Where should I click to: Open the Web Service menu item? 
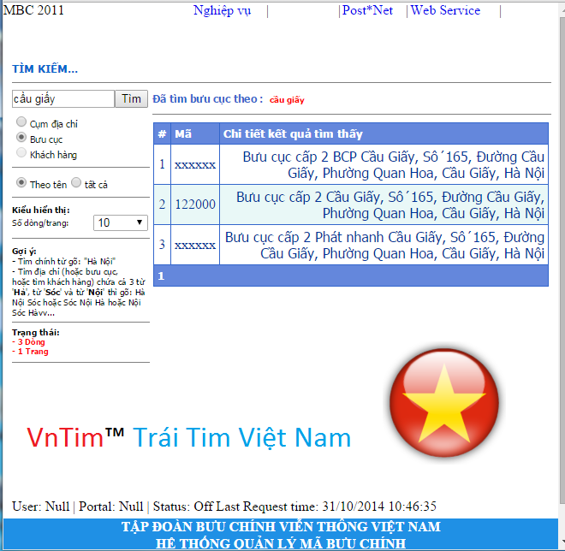point(445,10)
